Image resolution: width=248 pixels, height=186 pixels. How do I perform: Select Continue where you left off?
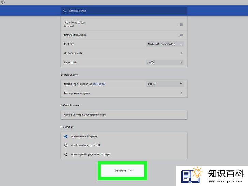click(x=66, y=145)
